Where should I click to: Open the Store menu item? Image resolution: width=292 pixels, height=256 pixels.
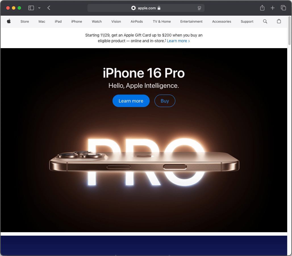point(25,22)
